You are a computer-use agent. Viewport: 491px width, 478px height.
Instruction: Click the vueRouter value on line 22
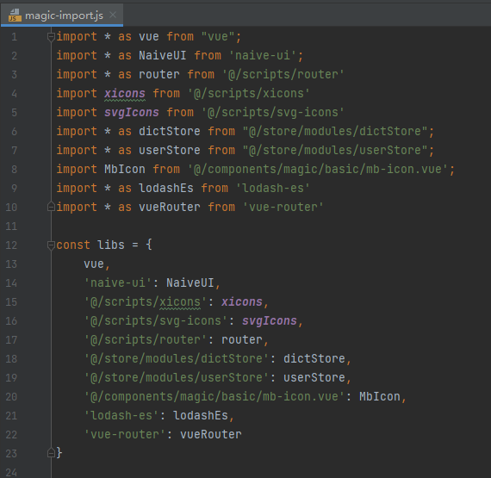pyautogui.click(x=210, y=434)
